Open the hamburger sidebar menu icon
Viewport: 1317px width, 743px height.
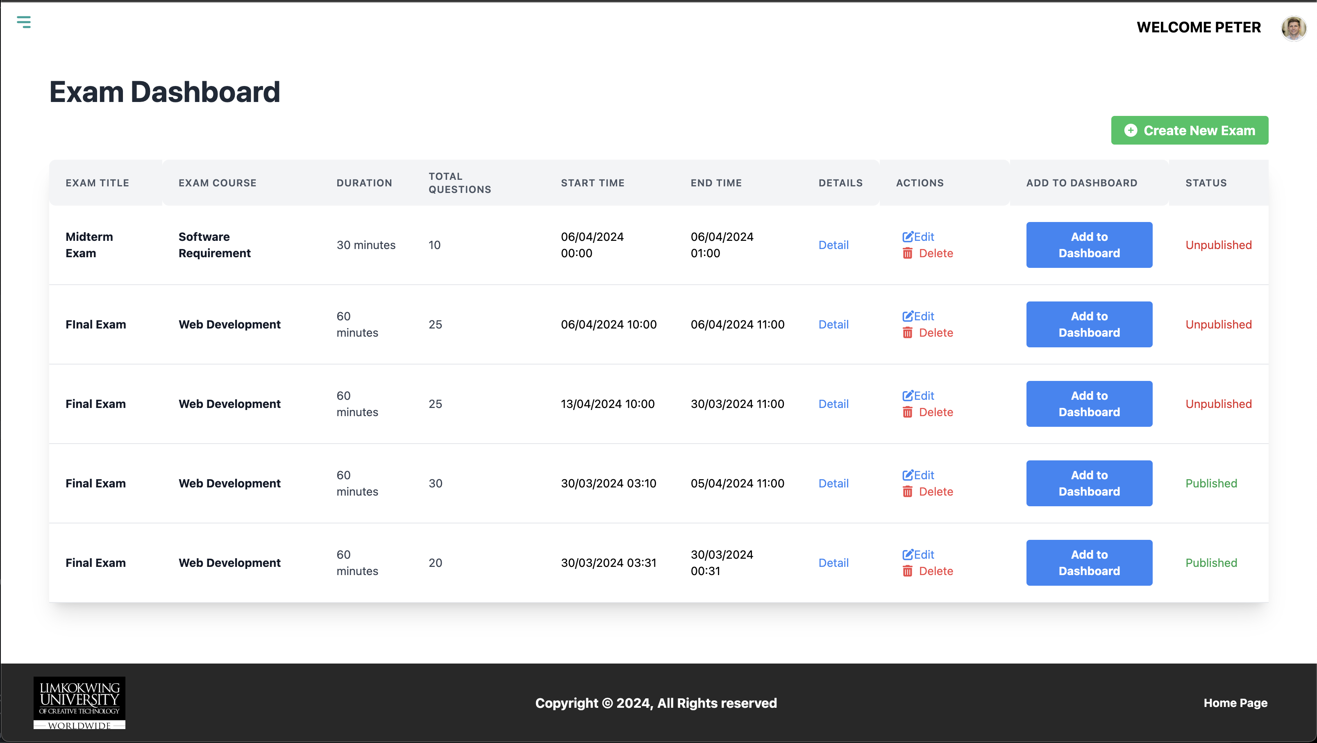tap(23, 22)
